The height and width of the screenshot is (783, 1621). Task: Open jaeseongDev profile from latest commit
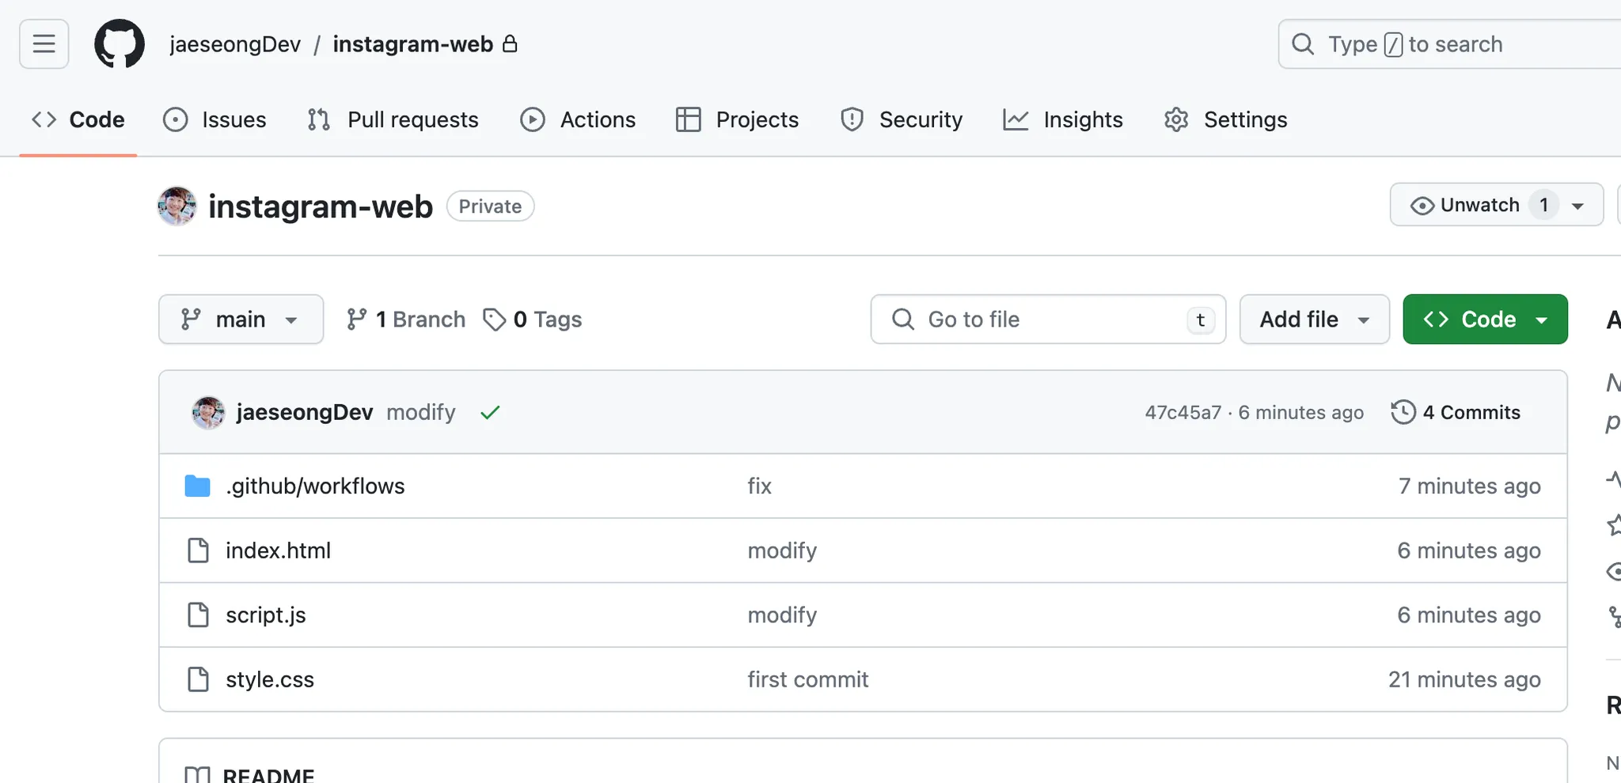pyautogui.click(x=305, y=413)
